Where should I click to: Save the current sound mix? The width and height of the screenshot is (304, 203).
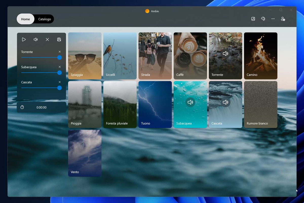point(59,39)
